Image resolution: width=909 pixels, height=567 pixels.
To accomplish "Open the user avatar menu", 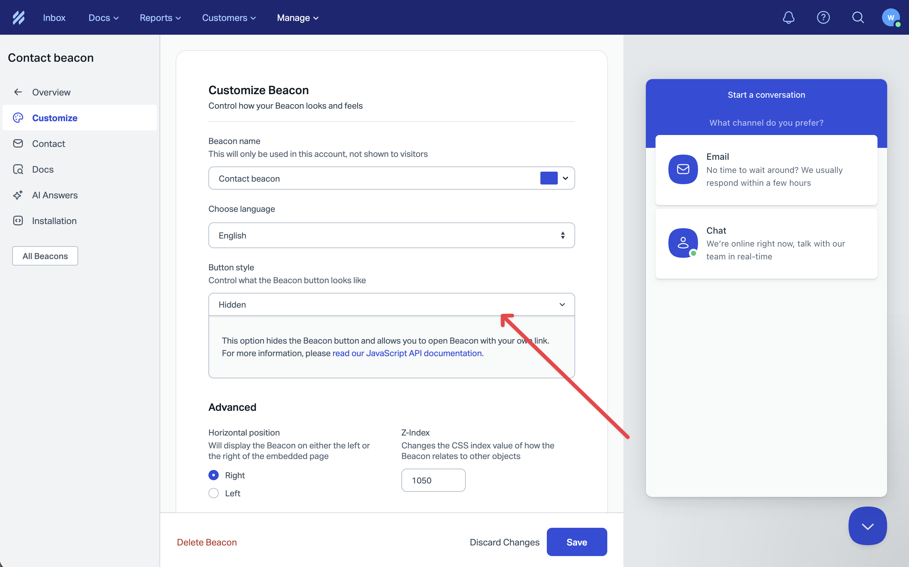I will [890, 18].
